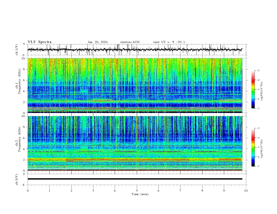
Task: Click the "8" kHz tick on ch.1 frequency axis
Action: tap(24, 69)
